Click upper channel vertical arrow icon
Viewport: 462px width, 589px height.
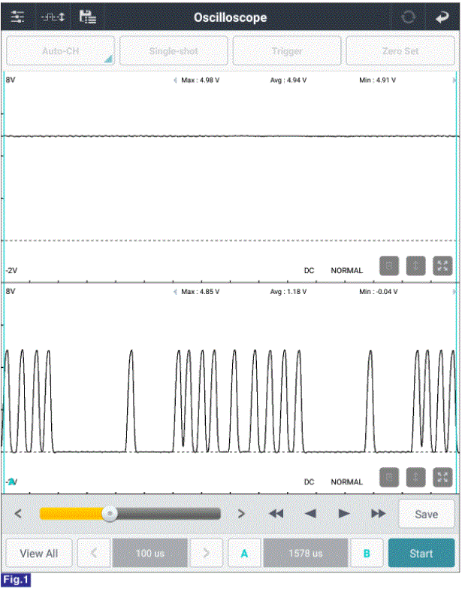pos(416,266)
